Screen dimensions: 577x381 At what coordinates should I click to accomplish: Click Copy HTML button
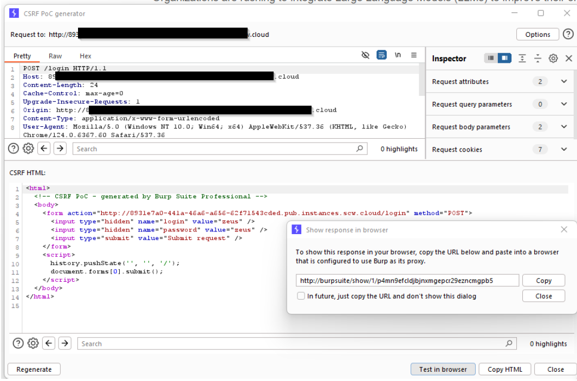(504, 369)
